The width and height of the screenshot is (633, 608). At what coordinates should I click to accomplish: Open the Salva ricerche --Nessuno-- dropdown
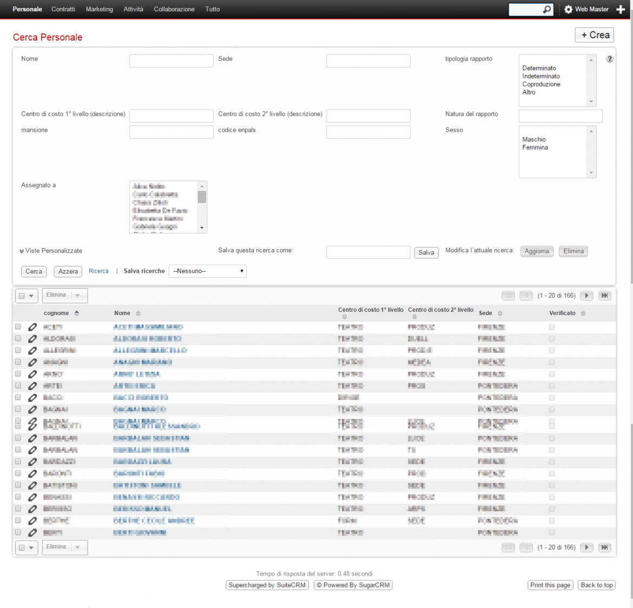click(208, 271)
